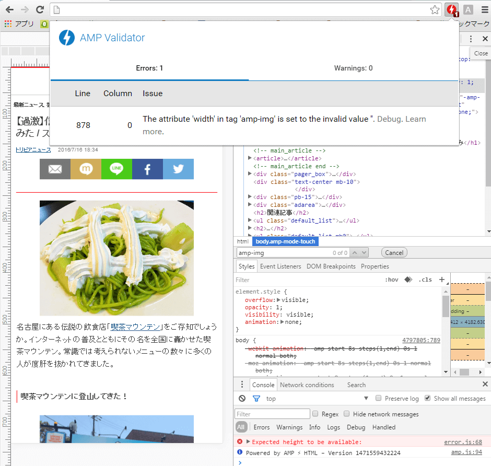
Task: Uncheck Show all messages
Action: [428, 399]
